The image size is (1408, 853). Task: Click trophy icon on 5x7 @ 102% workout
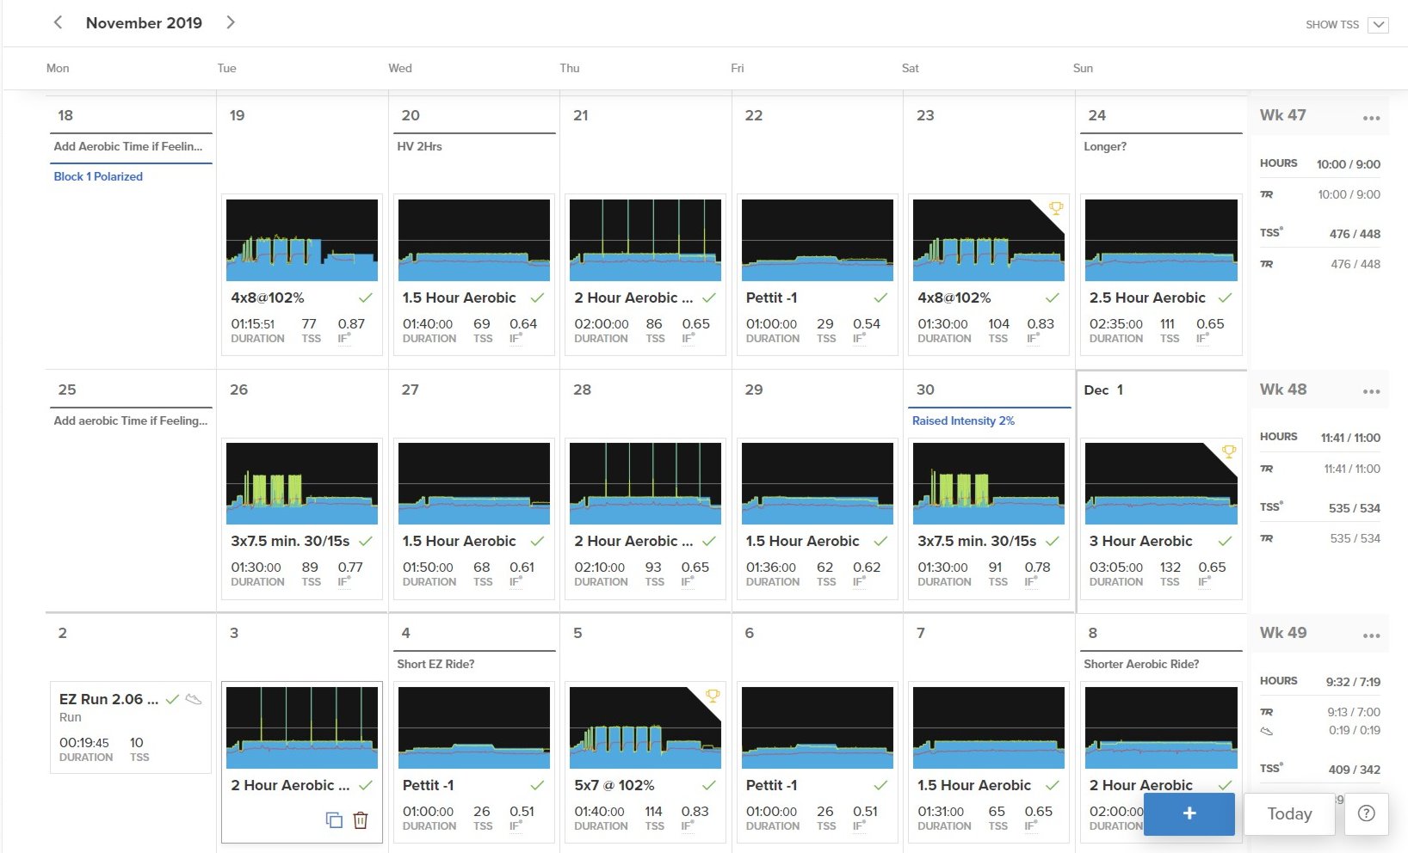point(712,695)
